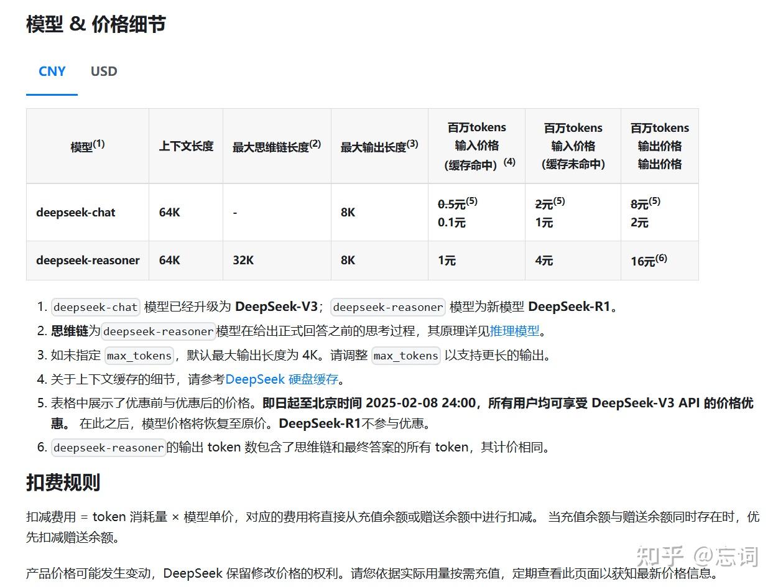Viewport: 778px width, 587px height.
Task: Click the 百万tokens 输出价格 column header
Action: [659, 146]
